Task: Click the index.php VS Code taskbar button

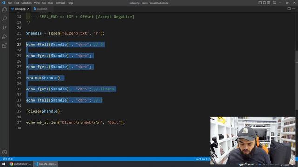Action: [x=46, y=164]
